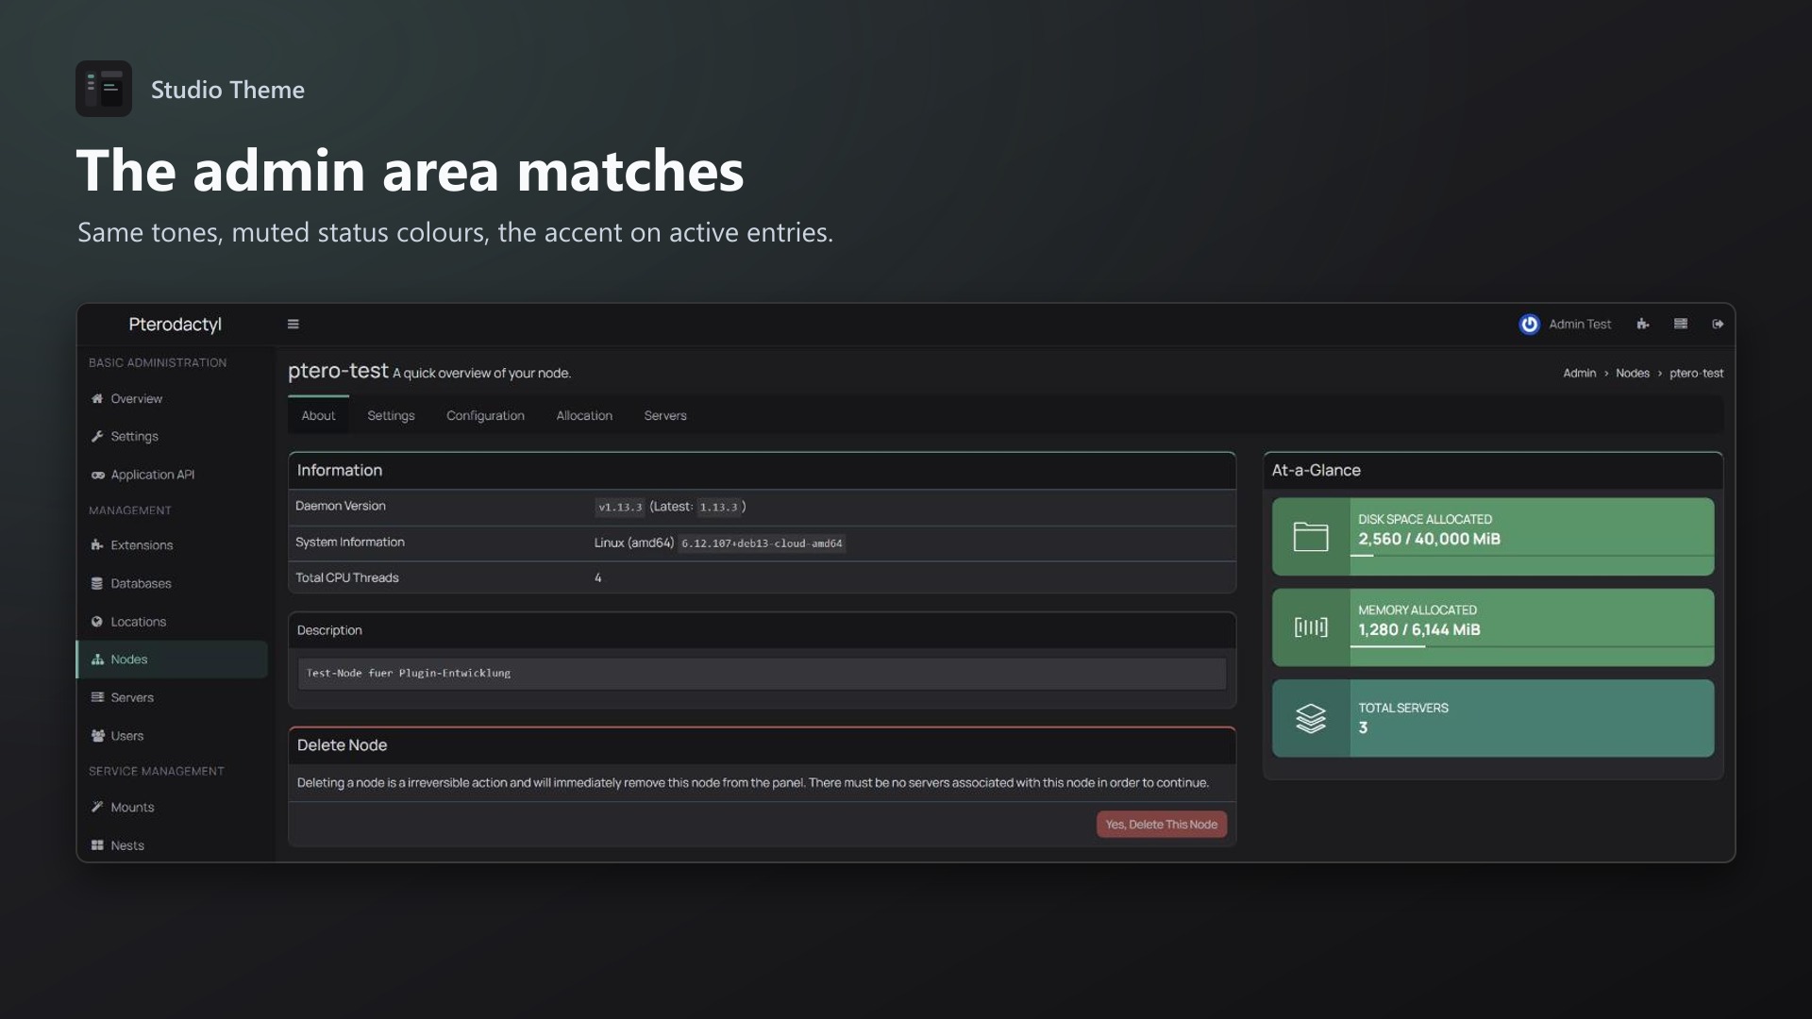Click the Mounts wand icon in sidebar
The height and width of the screenshot is (1019, 1812).
[97, 807]
